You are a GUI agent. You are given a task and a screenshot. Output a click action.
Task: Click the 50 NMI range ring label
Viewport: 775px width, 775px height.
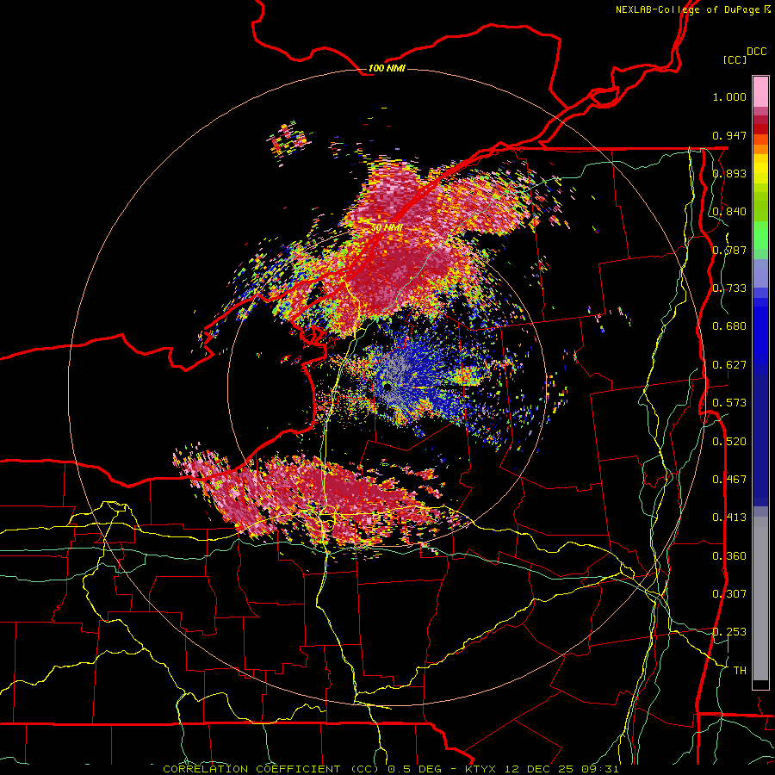point(387,228)
